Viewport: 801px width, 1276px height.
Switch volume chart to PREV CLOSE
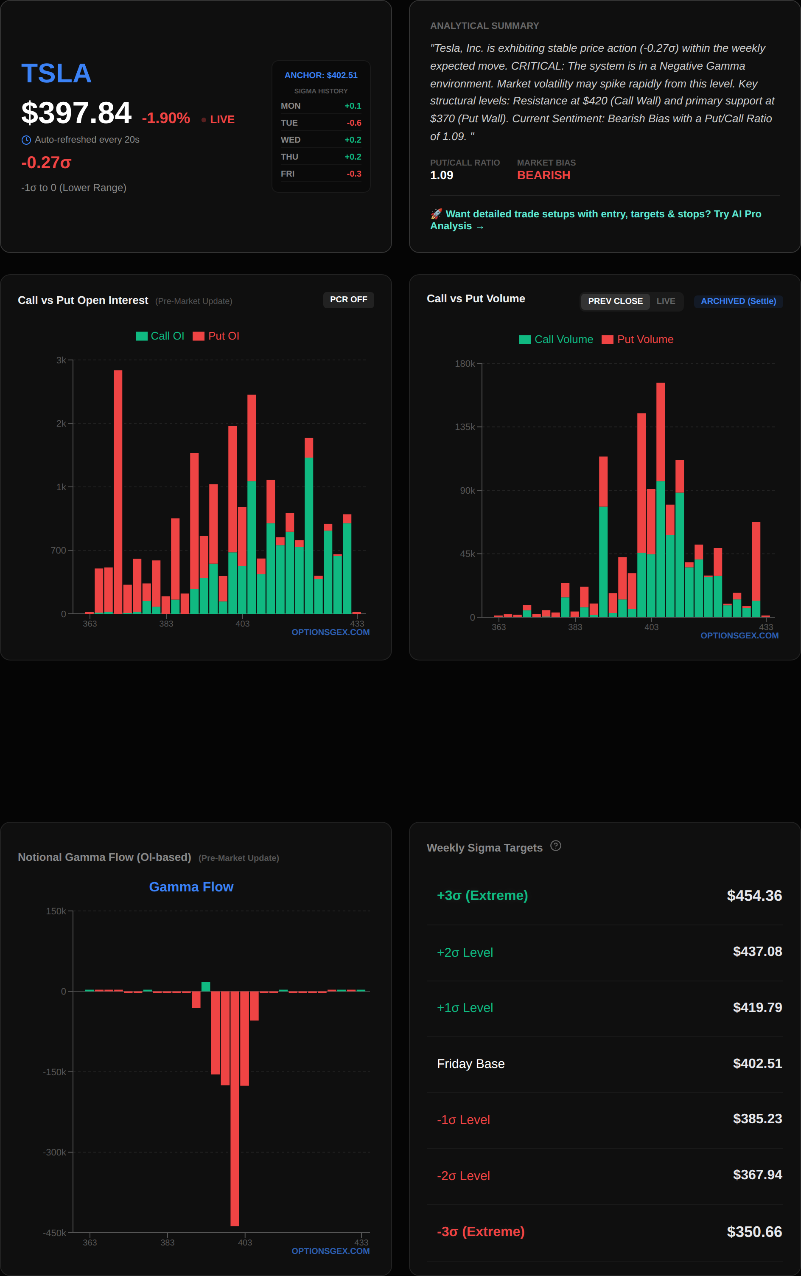pos(614,301)
